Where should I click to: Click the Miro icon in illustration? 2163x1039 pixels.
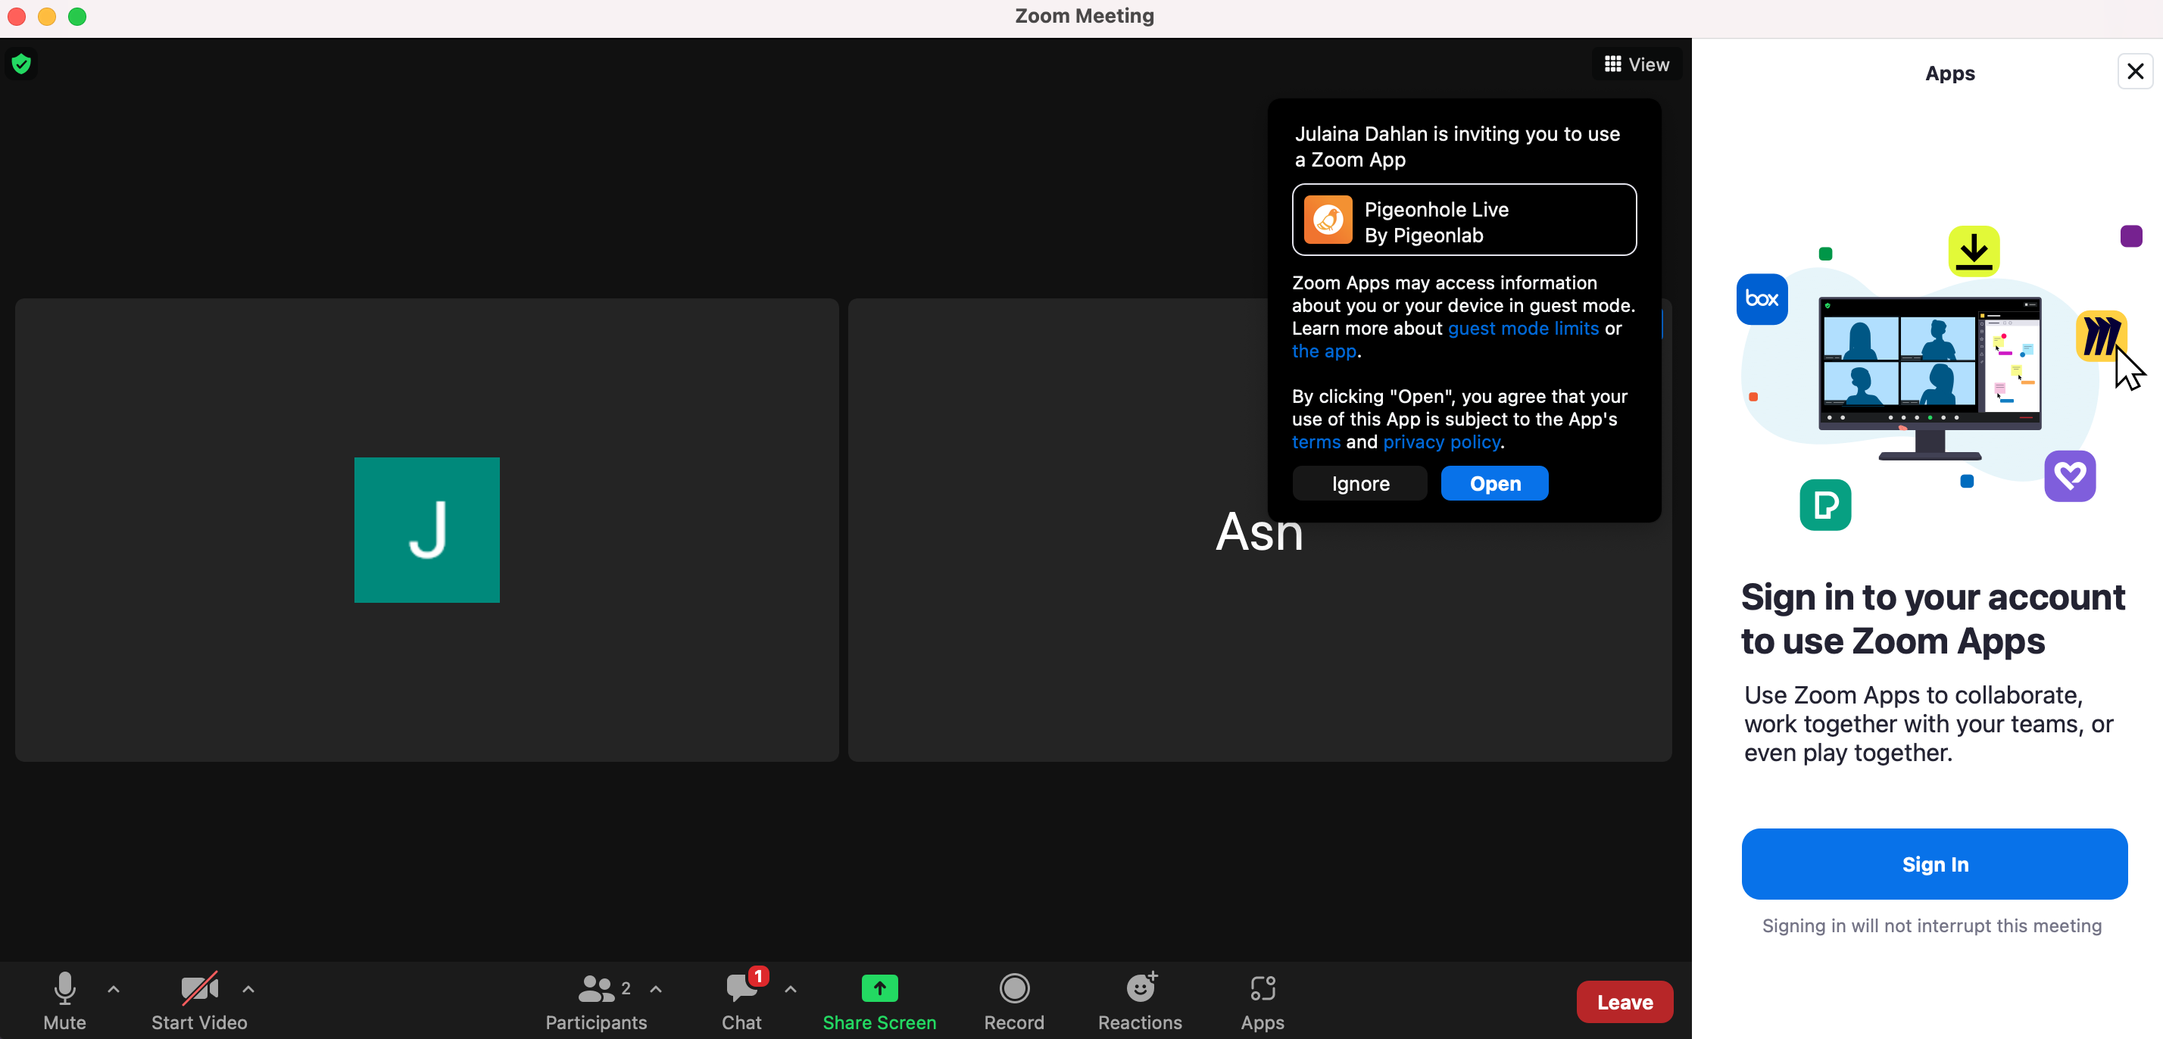pos(2100,336)
